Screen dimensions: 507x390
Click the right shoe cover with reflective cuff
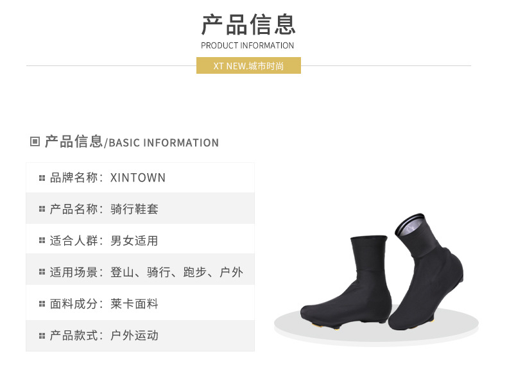[x=426, y=271]
